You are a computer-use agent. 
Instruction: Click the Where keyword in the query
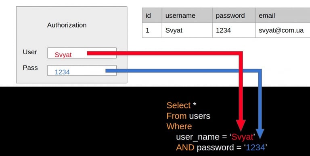(x=179, y=126)
